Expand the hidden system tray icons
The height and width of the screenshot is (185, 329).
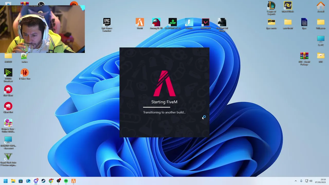(x=296, y=181)
